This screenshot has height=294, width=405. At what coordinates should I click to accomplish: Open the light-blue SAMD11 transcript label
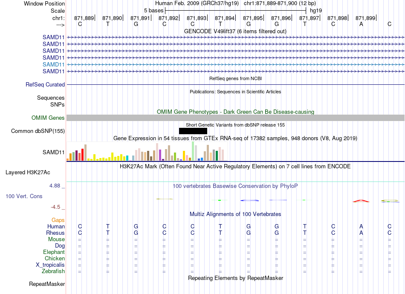[x=53, y=64]
